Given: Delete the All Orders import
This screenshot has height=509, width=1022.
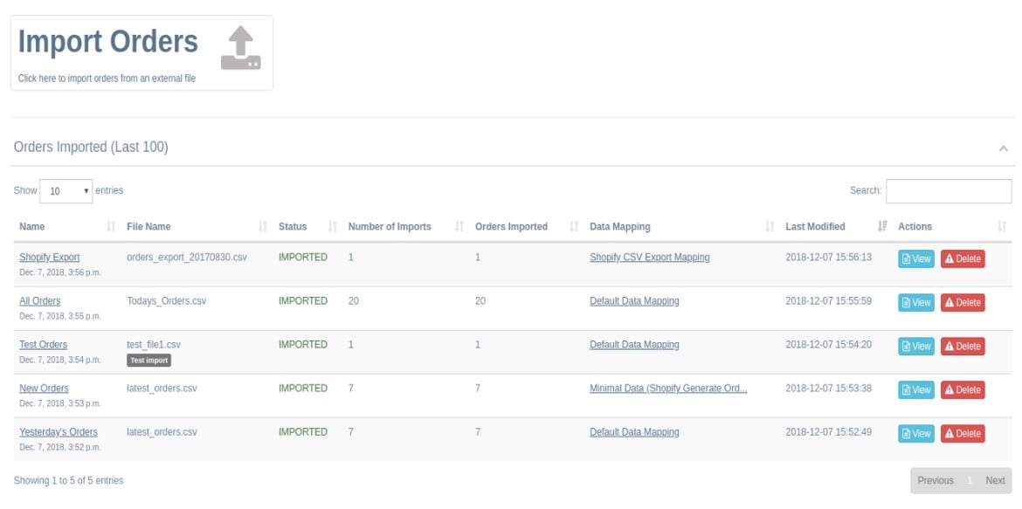Looking at the screenshot, I should tap(962, 302).
